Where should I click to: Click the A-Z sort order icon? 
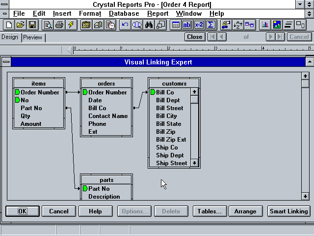click(237, 25)
